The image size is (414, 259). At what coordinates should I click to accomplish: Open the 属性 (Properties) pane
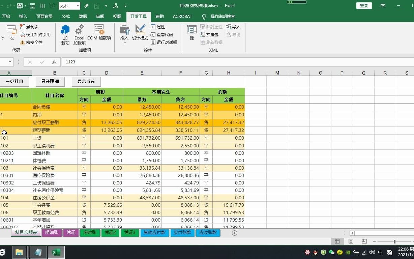[157, 26]
